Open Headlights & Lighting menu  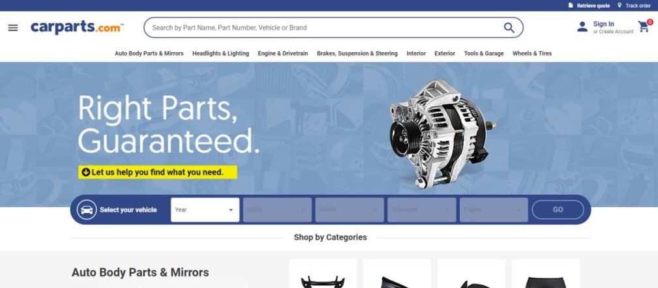coord(220,53)
